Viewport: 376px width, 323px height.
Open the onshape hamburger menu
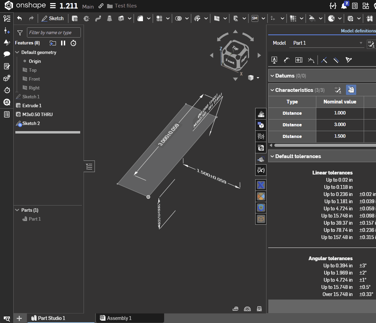[x=53, y=6]
